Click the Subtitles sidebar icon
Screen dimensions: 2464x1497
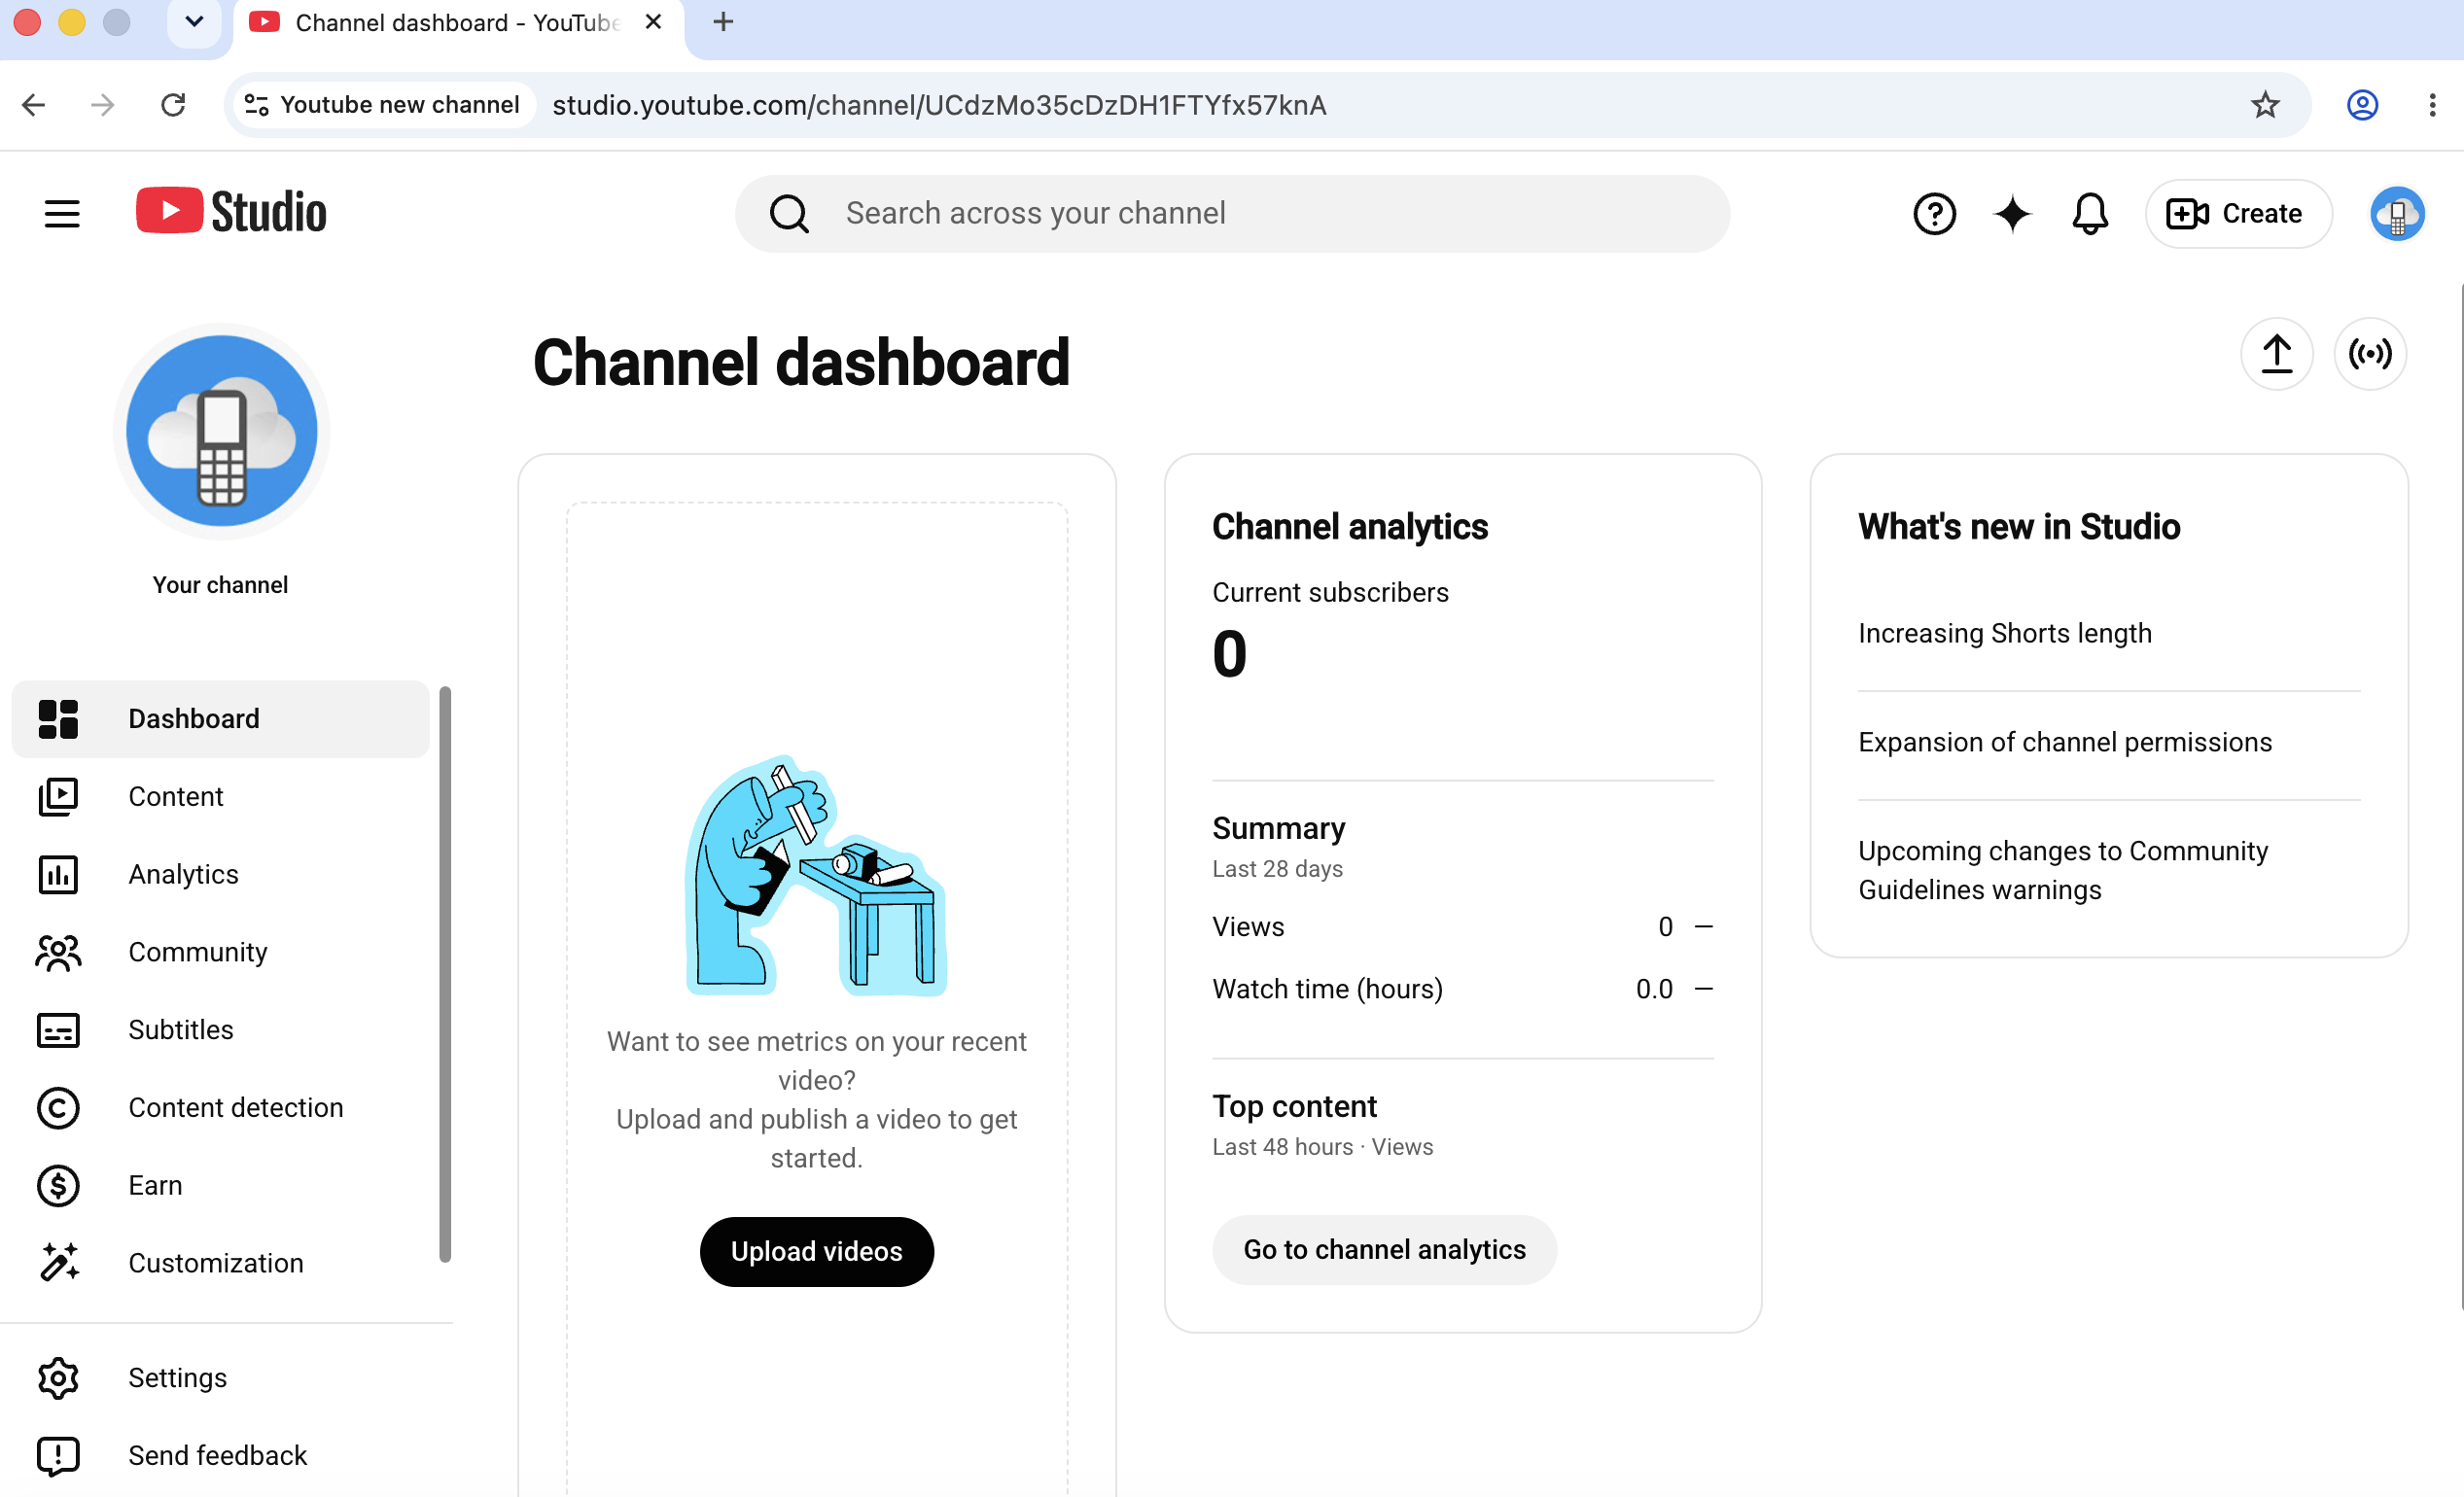pos(58,1031)
